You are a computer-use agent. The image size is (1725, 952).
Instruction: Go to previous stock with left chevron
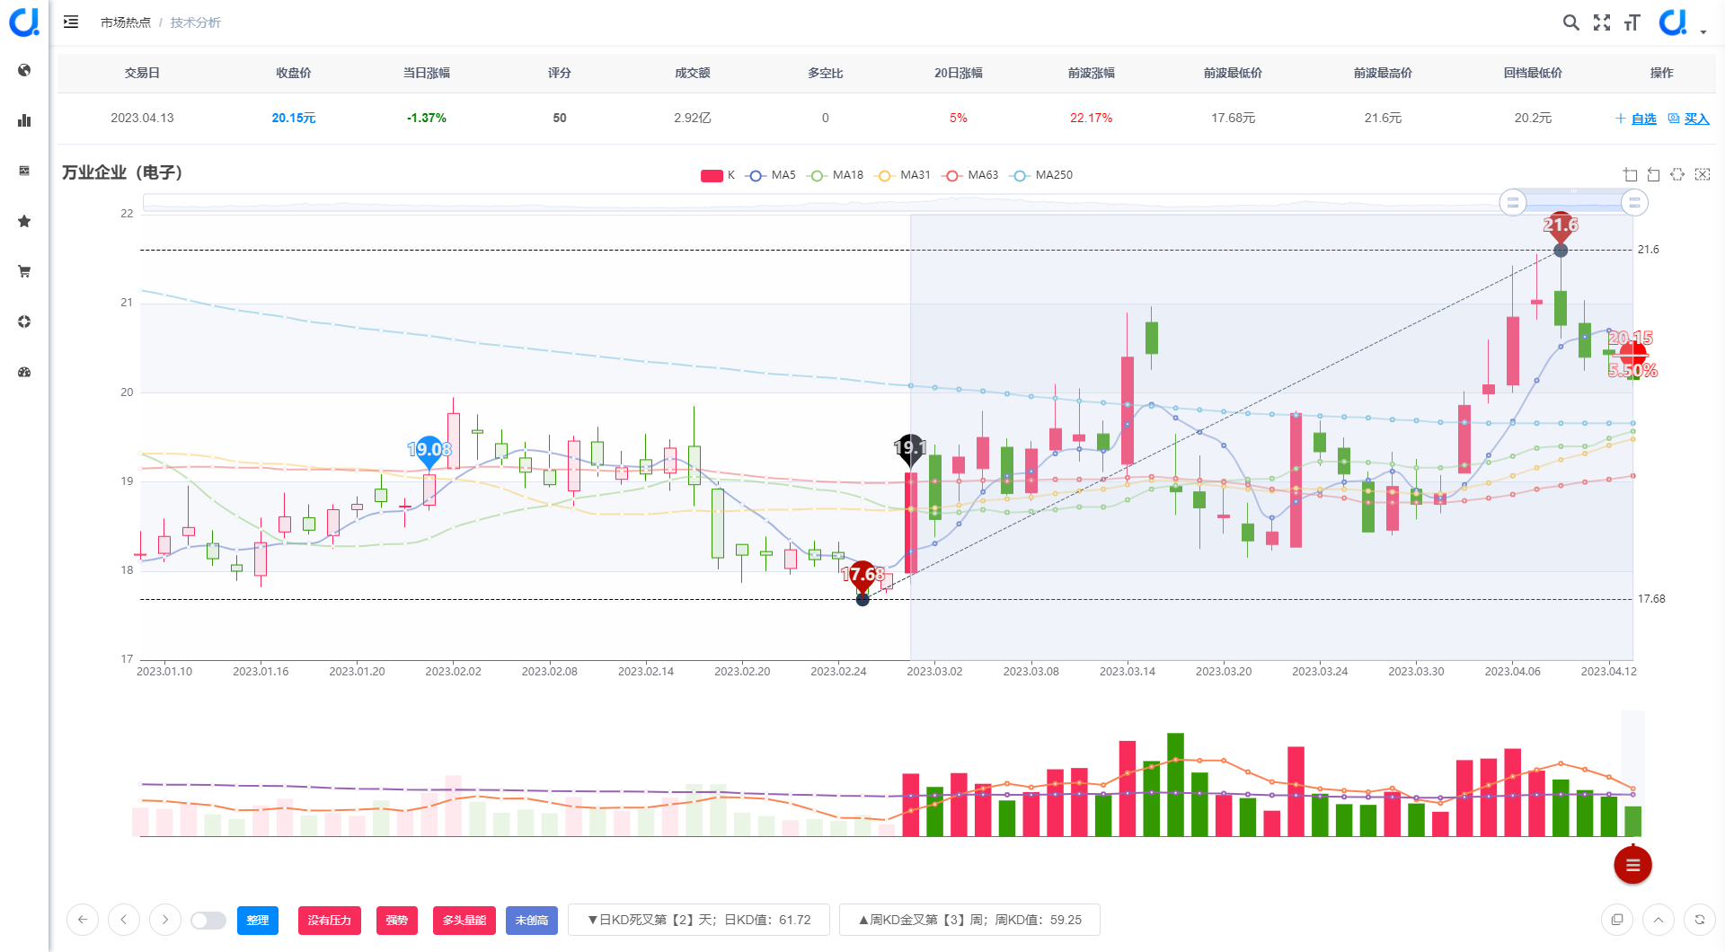point(124,920)
